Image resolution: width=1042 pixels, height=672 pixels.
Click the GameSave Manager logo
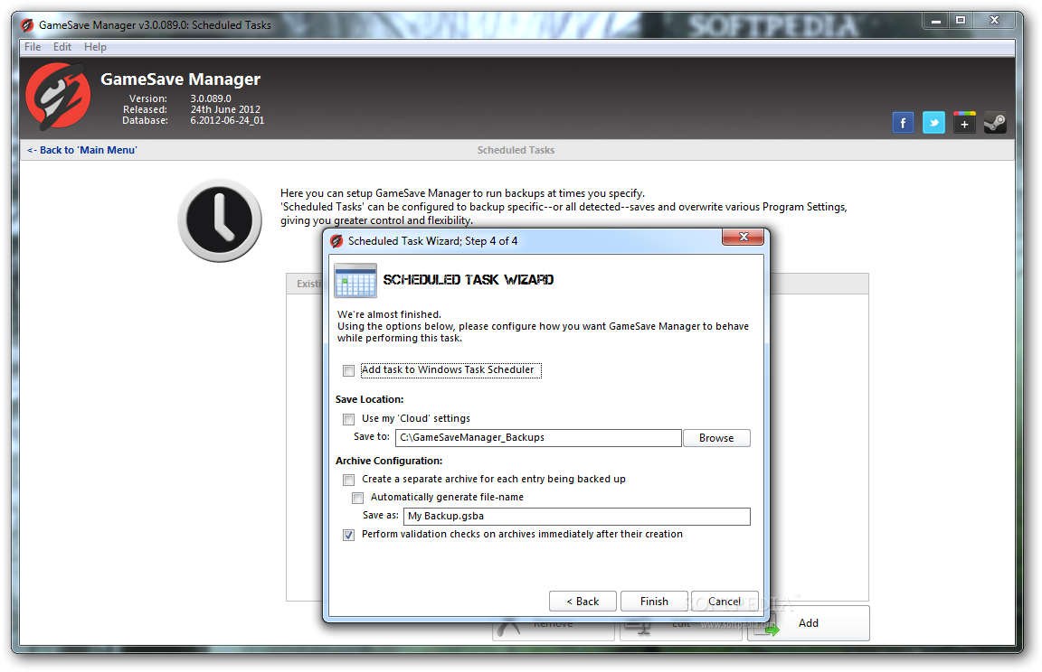58,96
